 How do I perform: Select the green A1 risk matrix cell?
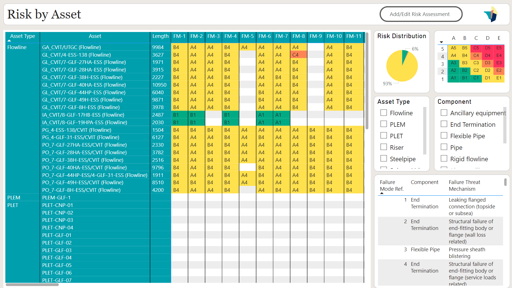[x=453, y=78]
